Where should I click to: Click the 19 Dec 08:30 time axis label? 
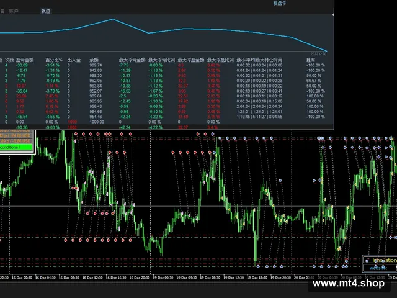210,278
